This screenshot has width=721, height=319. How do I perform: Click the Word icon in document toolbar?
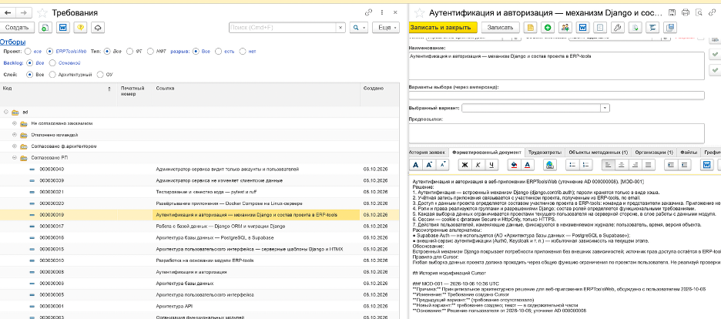(582, 28)
